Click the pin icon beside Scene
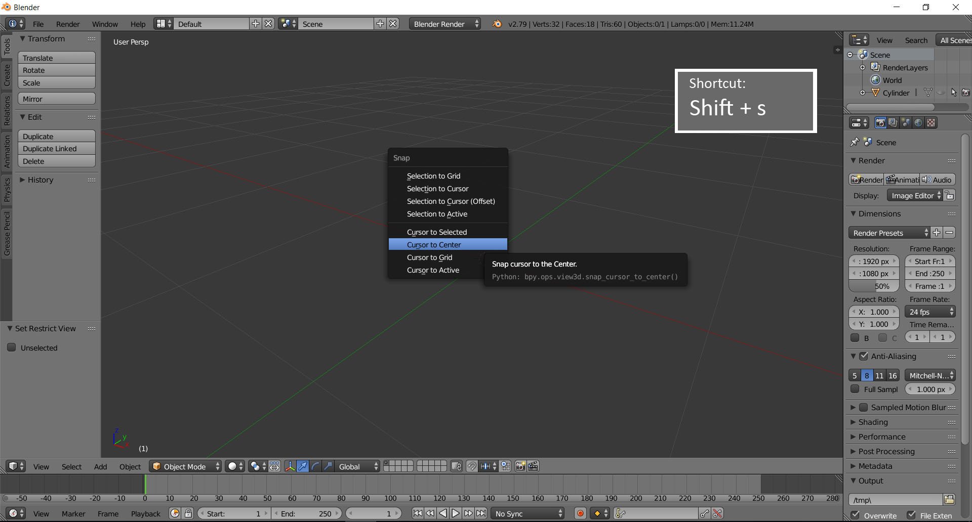This screenshot has height=522, width=972. [855, 142]
